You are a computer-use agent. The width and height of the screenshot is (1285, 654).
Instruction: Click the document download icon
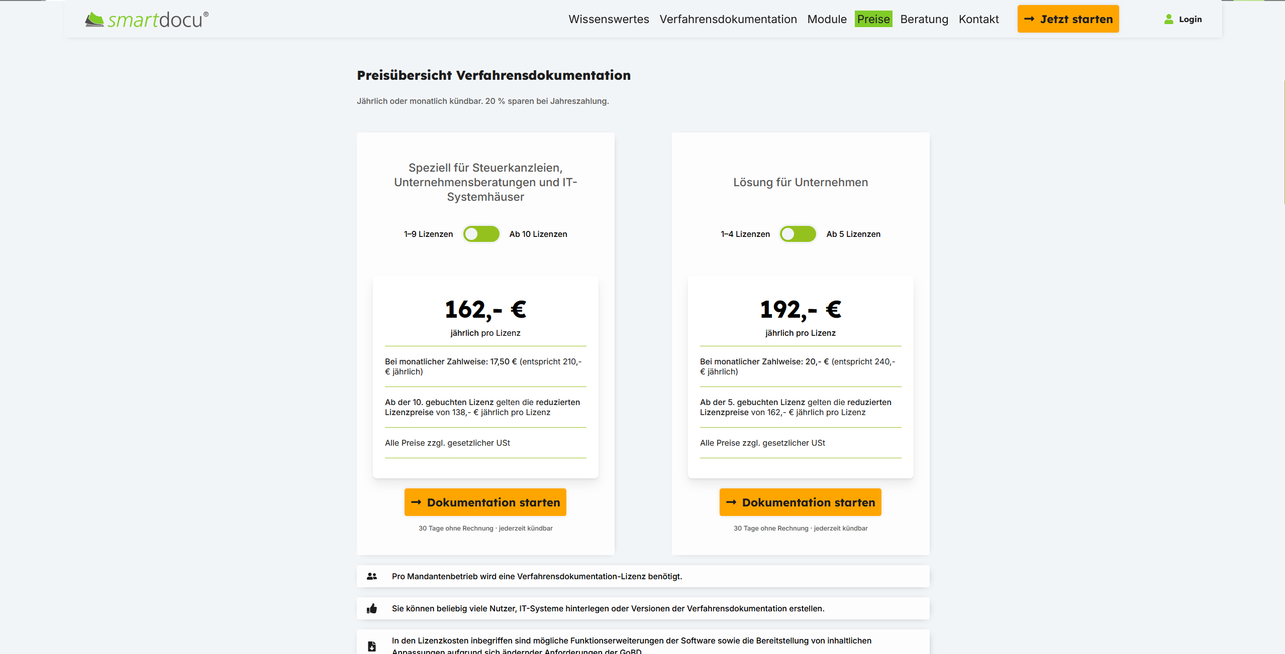pos(372,646)
